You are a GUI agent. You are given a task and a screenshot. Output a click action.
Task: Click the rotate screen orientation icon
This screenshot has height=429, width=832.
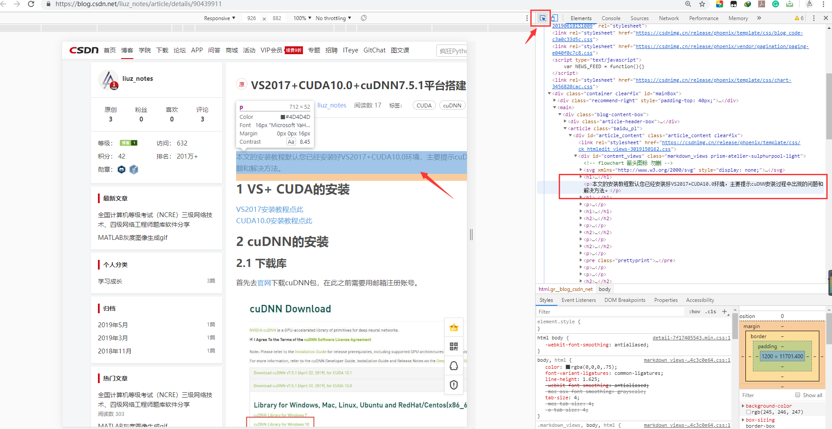click(x=364, y=18)
